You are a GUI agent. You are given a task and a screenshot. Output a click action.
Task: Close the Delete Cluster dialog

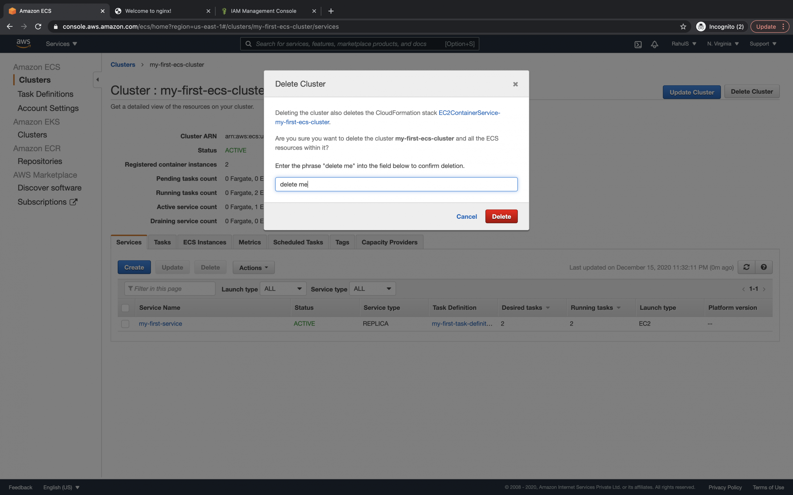pyautogui.click(x=515, y=84)
